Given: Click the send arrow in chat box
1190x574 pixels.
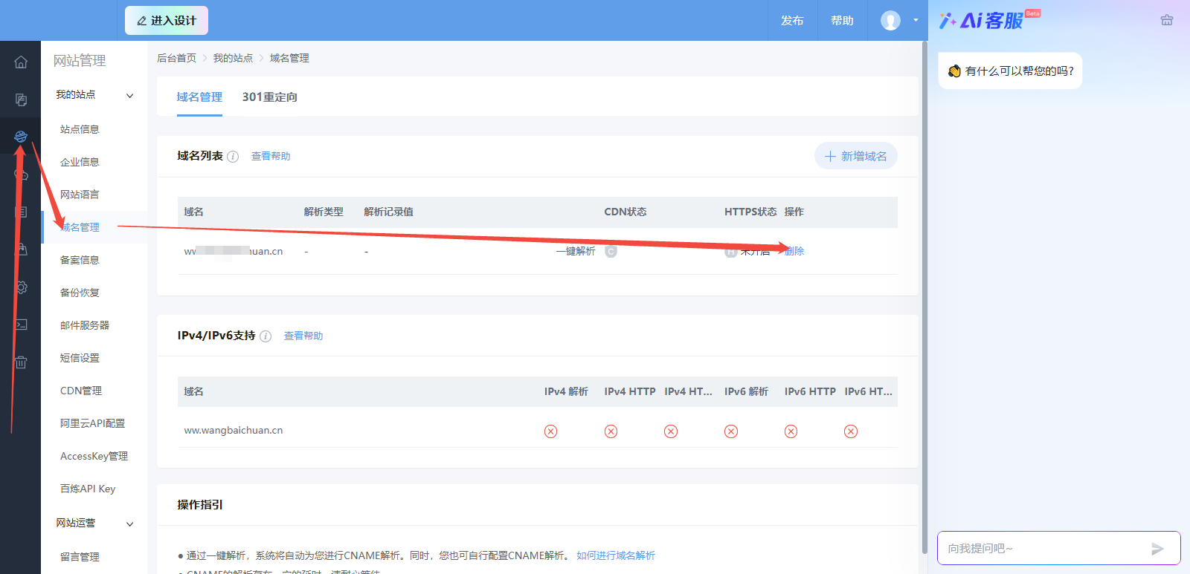Looking at the screenshot, I should point(1157,549).
